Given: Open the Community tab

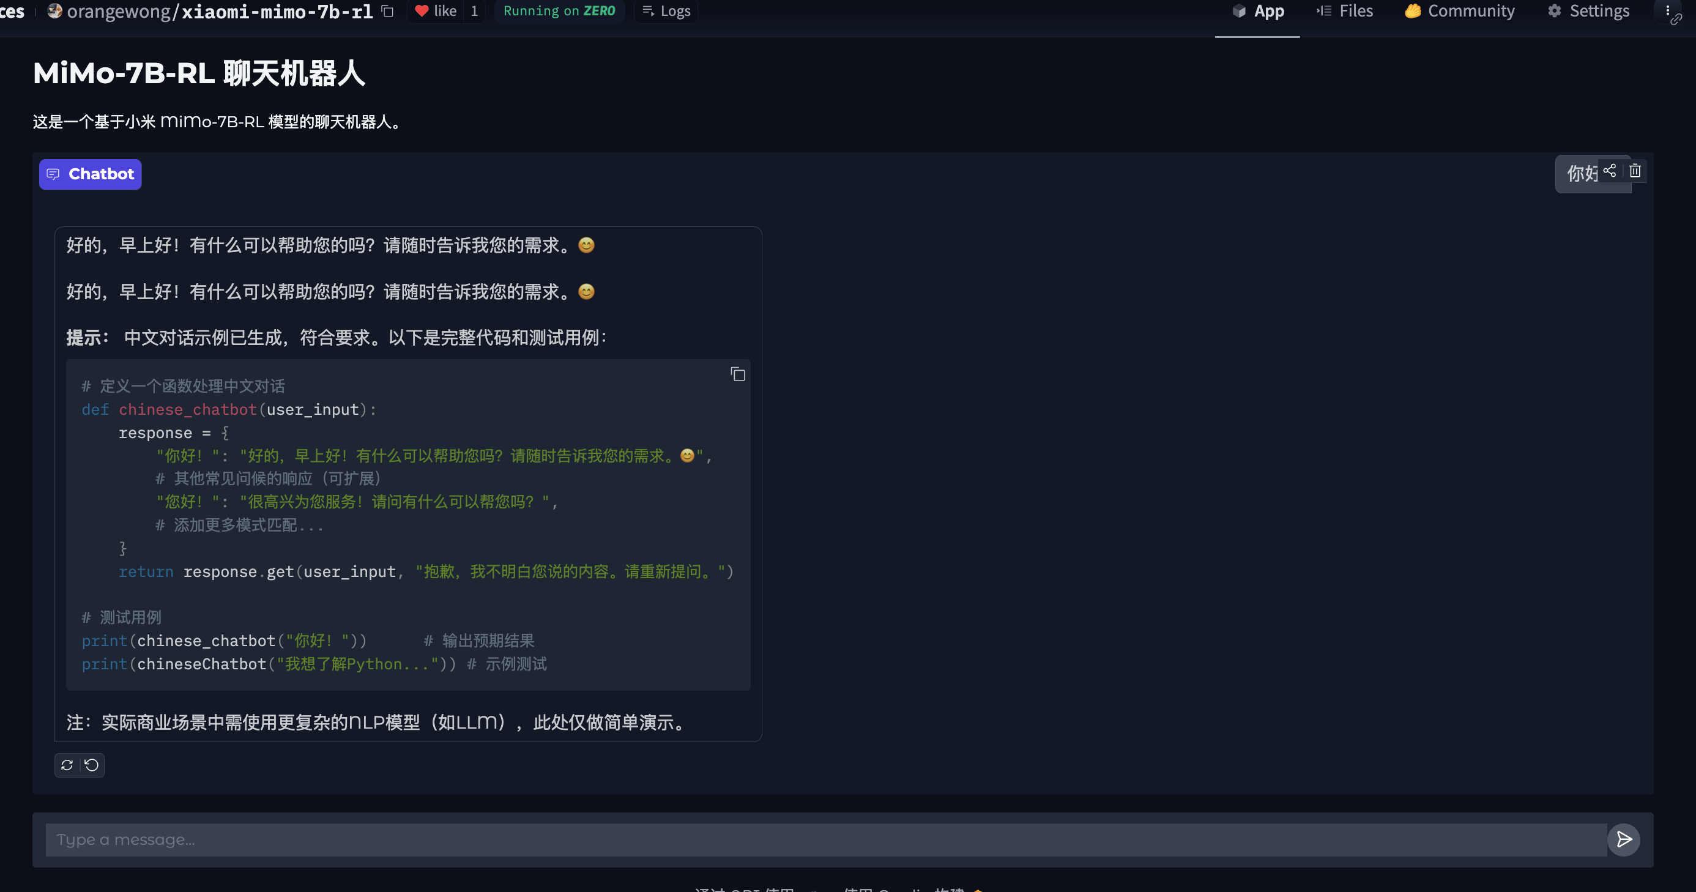Looking at the screenshot, I should click(x=1459, y=11).
